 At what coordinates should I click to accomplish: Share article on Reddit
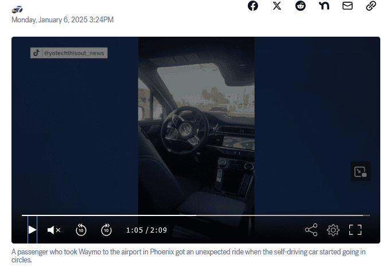301,6
